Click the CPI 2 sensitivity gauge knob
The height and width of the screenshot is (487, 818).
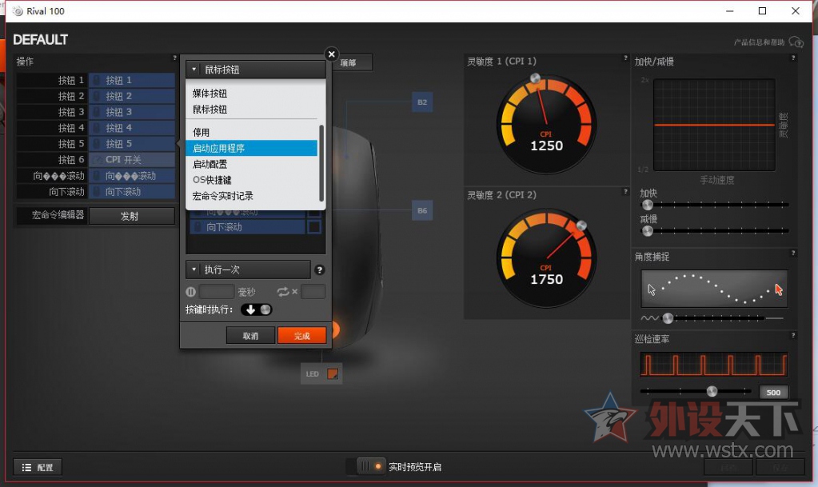(x=581, y=226)
